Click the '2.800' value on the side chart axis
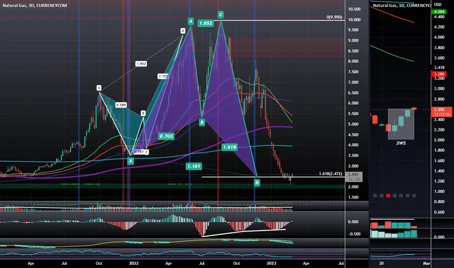Viewport: 454px width, 268px height. tap(439, 99)
